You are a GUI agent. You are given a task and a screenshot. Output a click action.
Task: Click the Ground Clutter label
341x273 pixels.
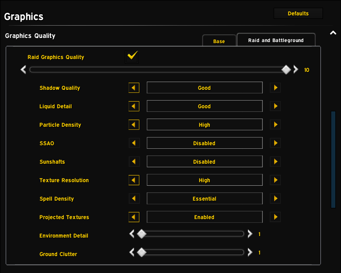(58, 254)
